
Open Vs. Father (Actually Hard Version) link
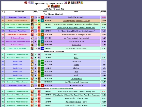[x=76, y=38]
